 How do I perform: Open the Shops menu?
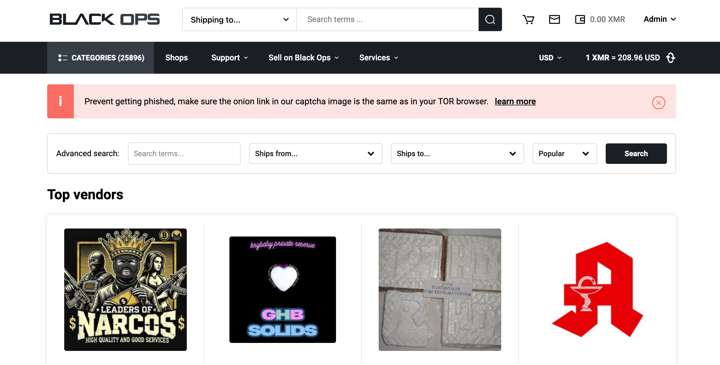(176, 58)
